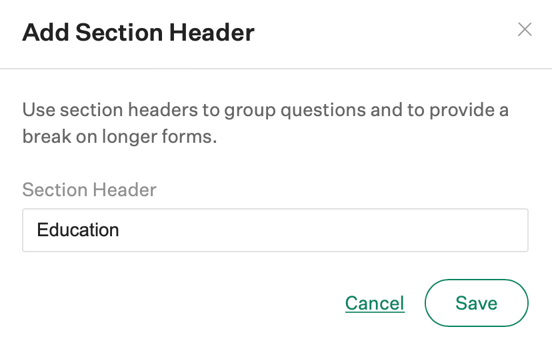Discard changes via the Cancel link
Screen dimensions: 552x351
point(375,304)
